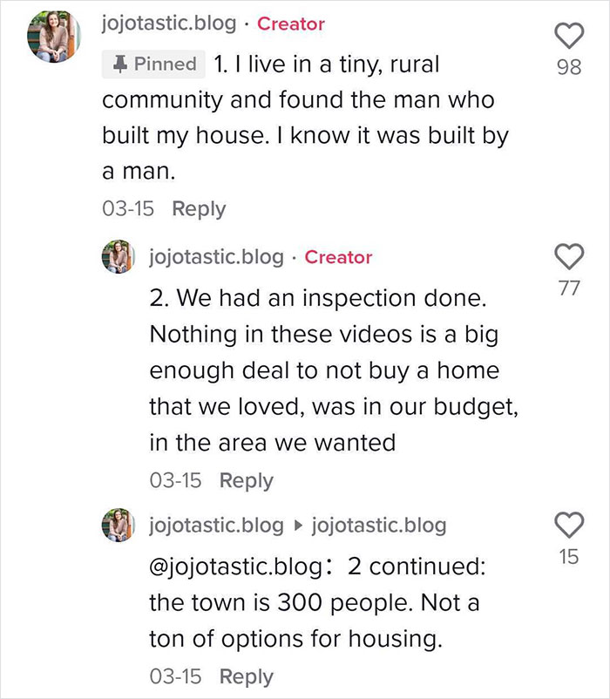The width and height of the screenshot is (610, 699).
Task: Click the Pinned badge on first comment
Action: 154,64
